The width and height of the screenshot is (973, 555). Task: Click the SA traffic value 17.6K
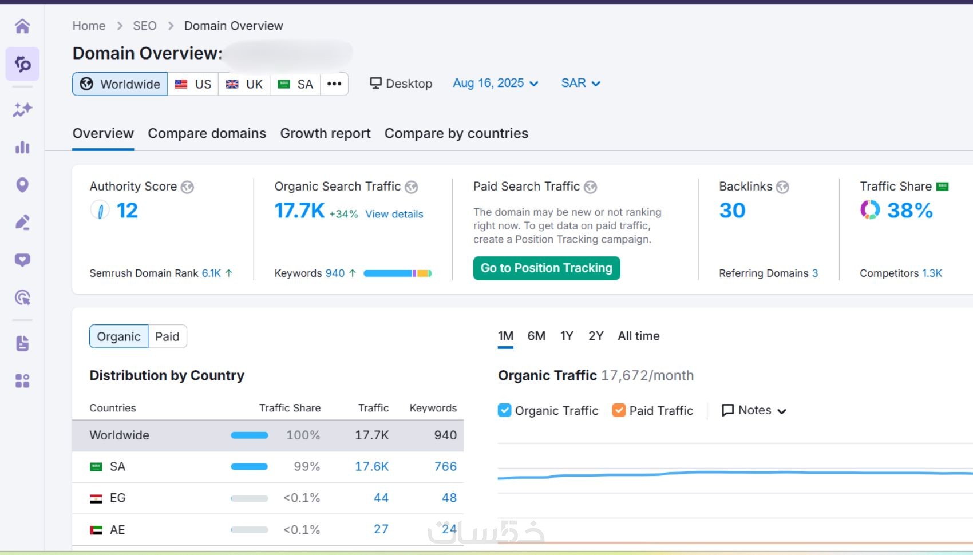click(372, 467)
